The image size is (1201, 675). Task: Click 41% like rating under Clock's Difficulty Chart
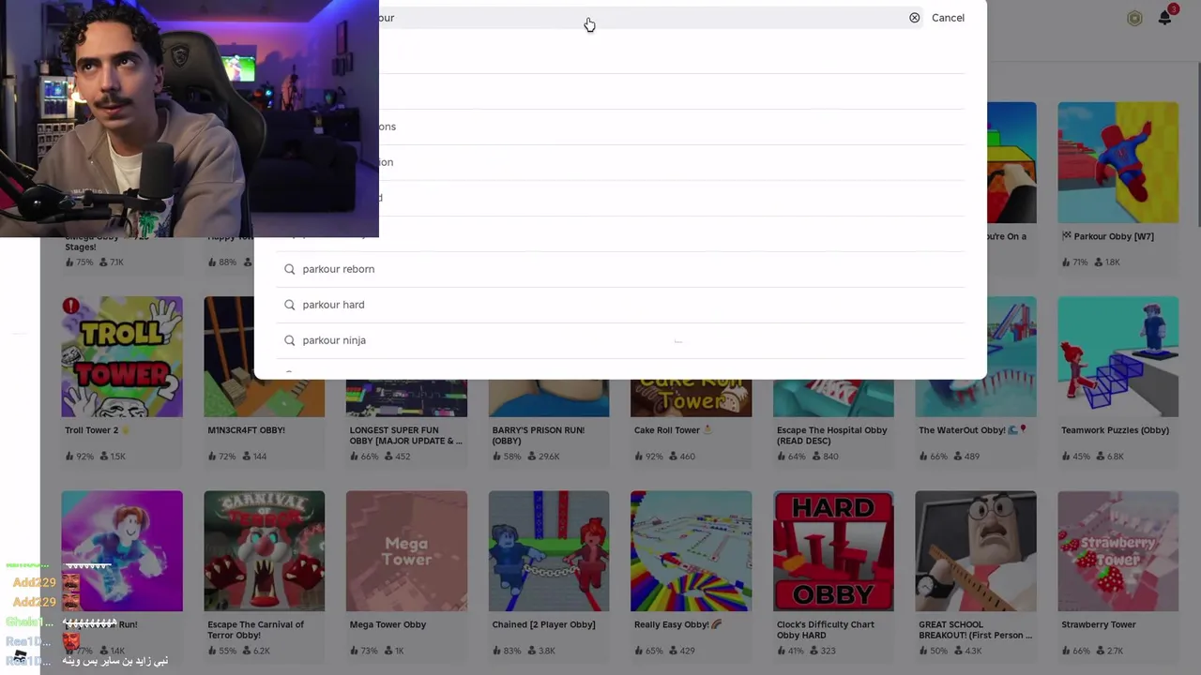tap(791, 651)
